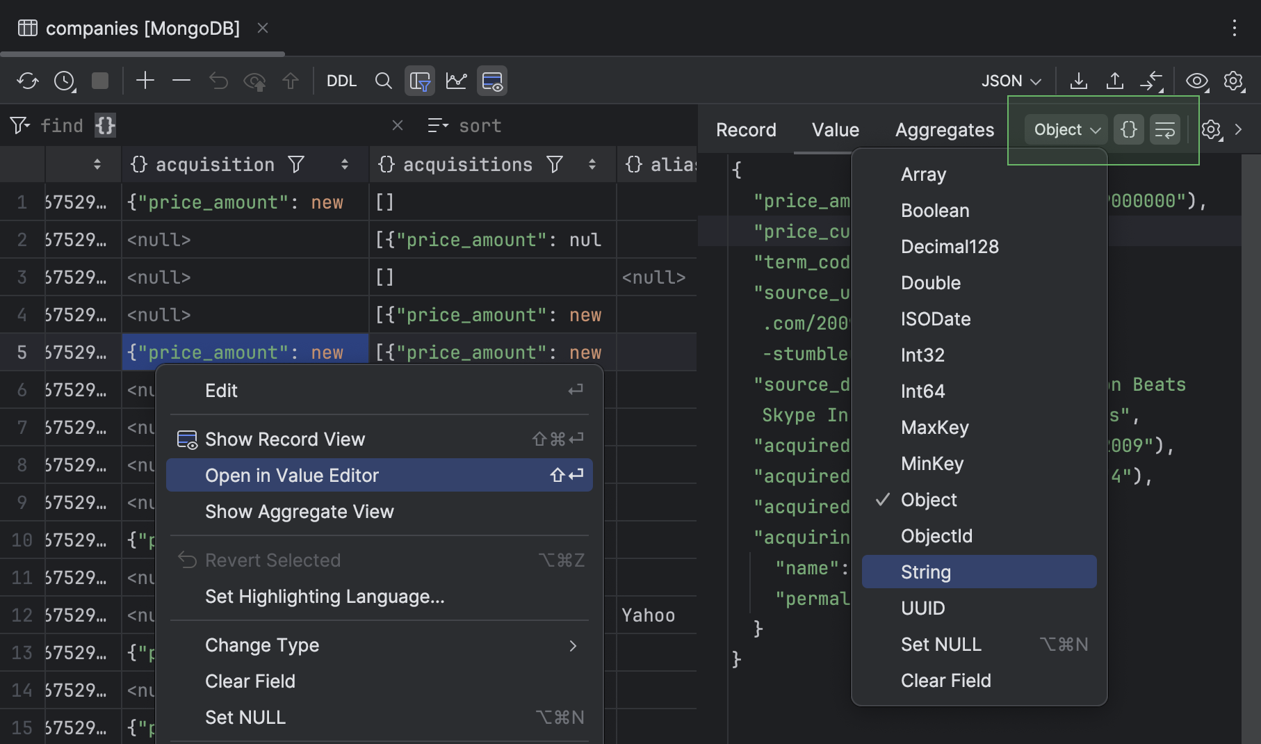Image resolution: width=1261 pixels, height=744 pixels.
Task: Refresh the table data
Action: (x=28, y=80)
